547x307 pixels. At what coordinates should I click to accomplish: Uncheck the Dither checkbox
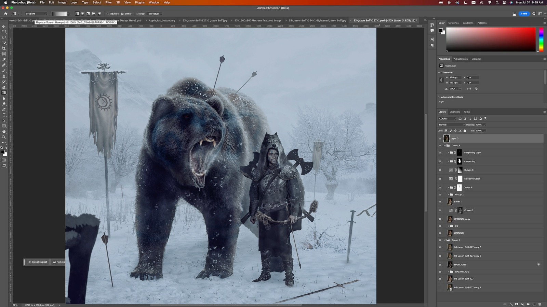(122, 14)
